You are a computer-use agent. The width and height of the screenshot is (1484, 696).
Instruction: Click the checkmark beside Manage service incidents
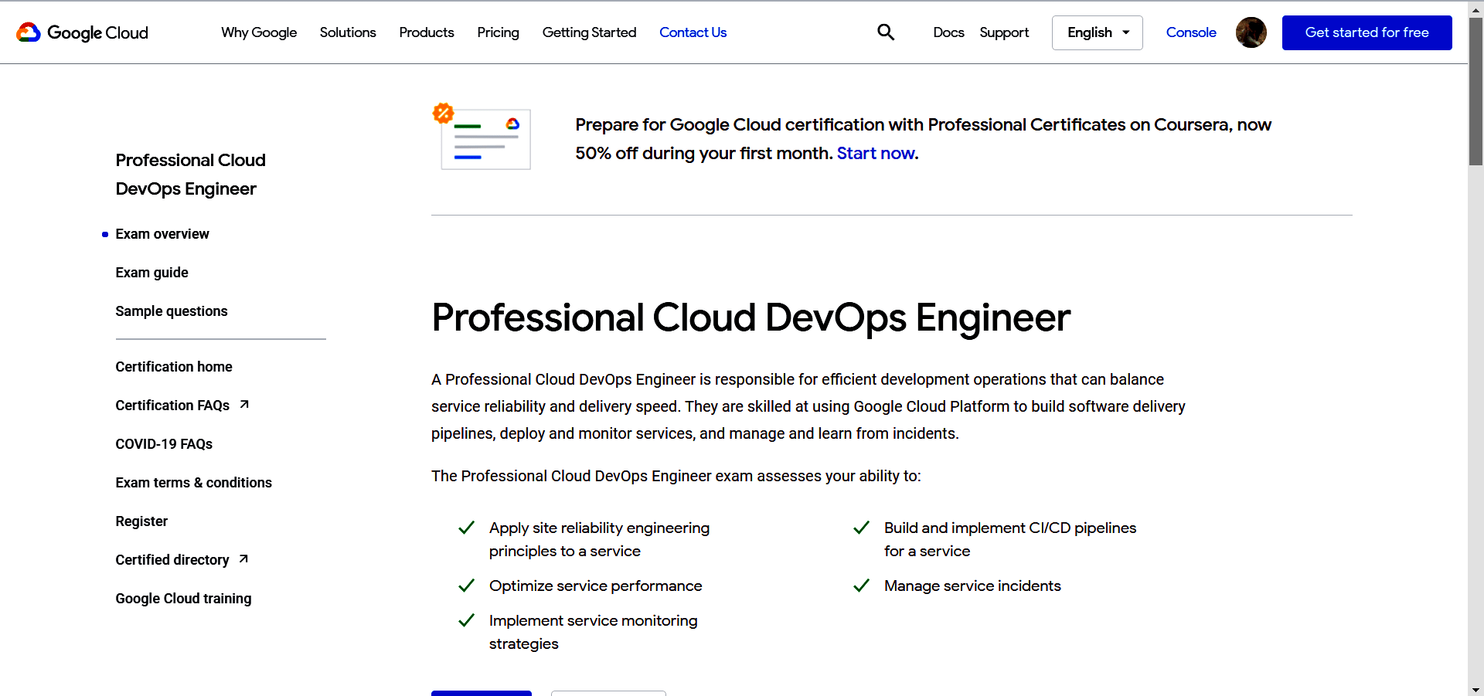[x=861, y=586]
